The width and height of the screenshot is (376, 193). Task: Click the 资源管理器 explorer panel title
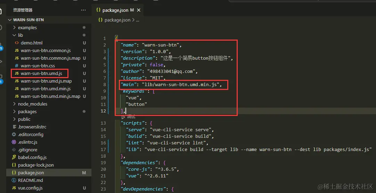(x=23, y=10)
